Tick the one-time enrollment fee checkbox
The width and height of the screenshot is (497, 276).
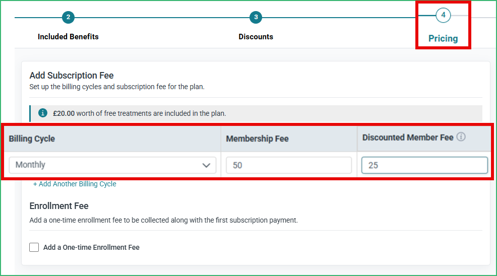[x=34, y=247]
